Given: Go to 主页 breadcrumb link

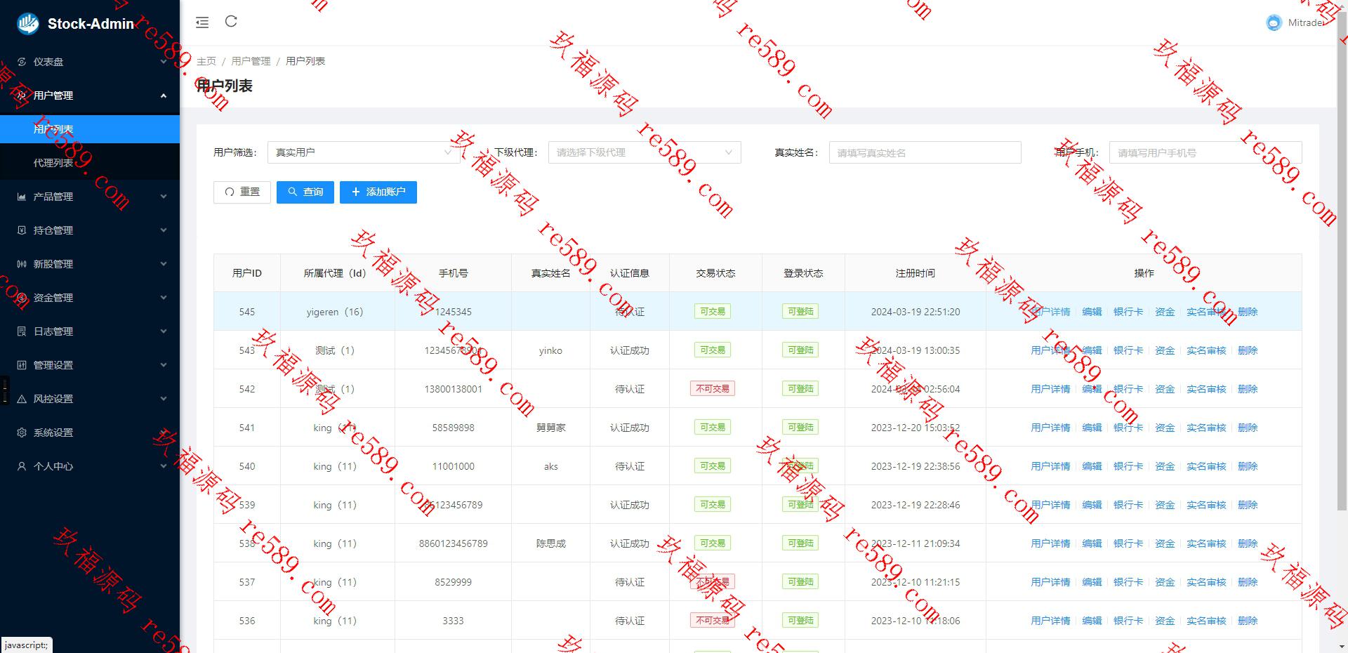Looking at the screenshot, I should (x=206, y=61).
